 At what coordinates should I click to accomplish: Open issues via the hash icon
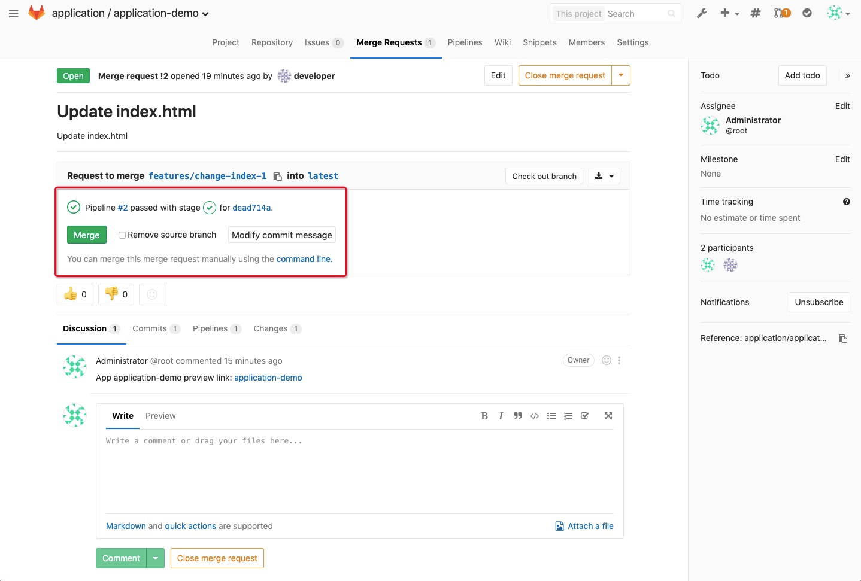tap(756, 13)
